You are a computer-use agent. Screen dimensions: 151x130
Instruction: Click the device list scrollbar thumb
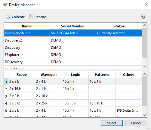coord(144,43)
